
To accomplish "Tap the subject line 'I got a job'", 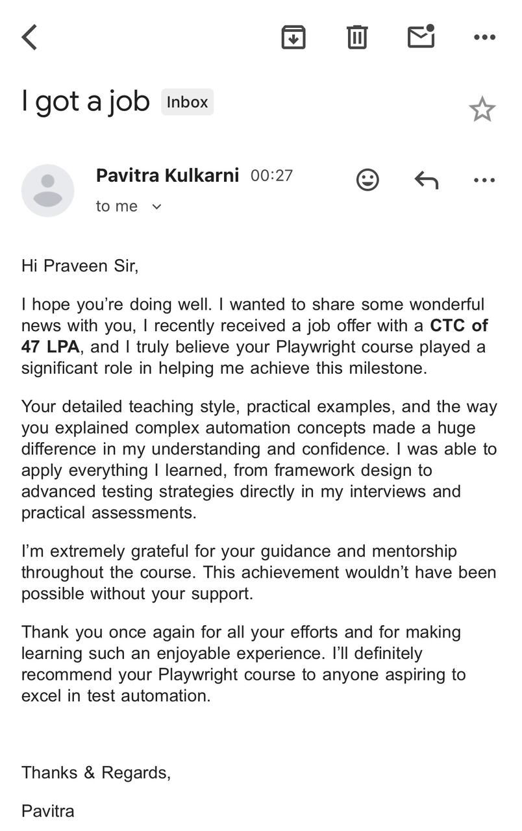I will tap(85, 101).
